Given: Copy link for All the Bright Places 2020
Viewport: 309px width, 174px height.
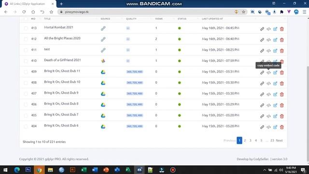Looking at the screenshot, I should 262,40.
